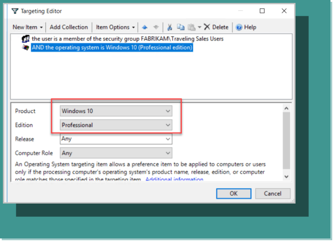Move item up with blue arrow
This screenshot has height=242, width=334.
point(144,27)
